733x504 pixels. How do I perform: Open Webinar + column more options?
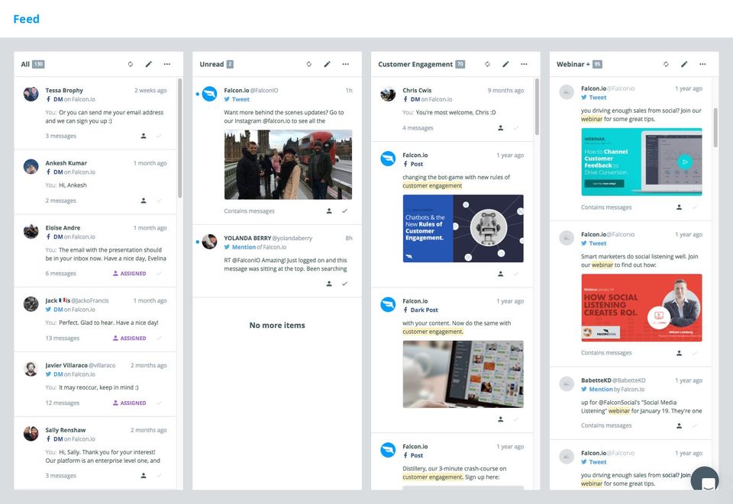[x=702, y=64]
